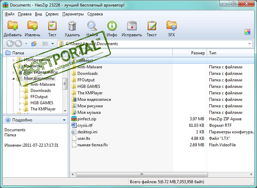The width and height of the screenshot is (257, 188).
Task: Select Моя музыка folder in file list
Action: point(89,112)
